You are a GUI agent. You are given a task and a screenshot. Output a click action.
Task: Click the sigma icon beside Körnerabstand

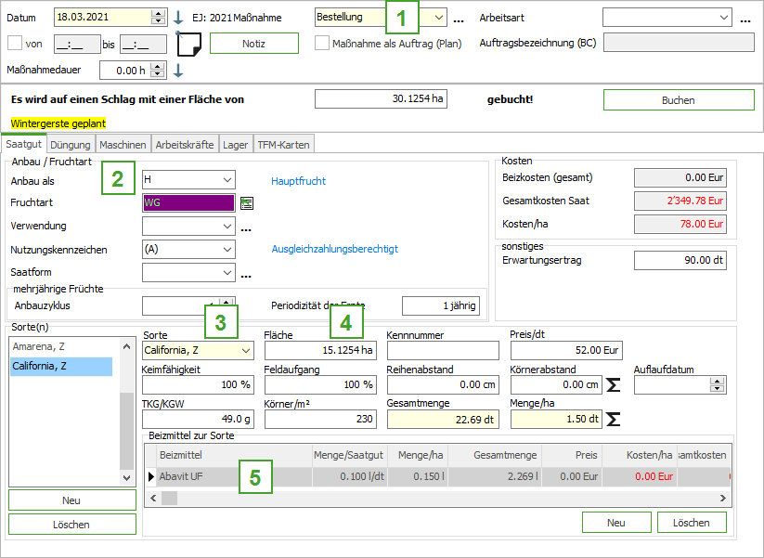614,384
